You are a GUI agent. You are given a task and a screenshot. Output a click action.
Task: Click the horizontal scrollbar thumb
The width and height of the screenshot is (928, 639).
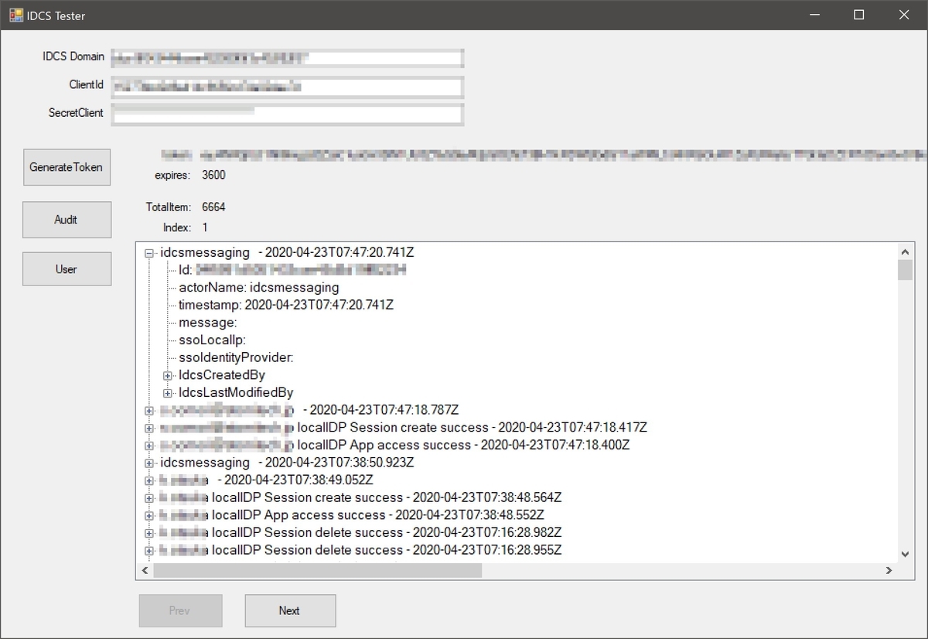317,570
